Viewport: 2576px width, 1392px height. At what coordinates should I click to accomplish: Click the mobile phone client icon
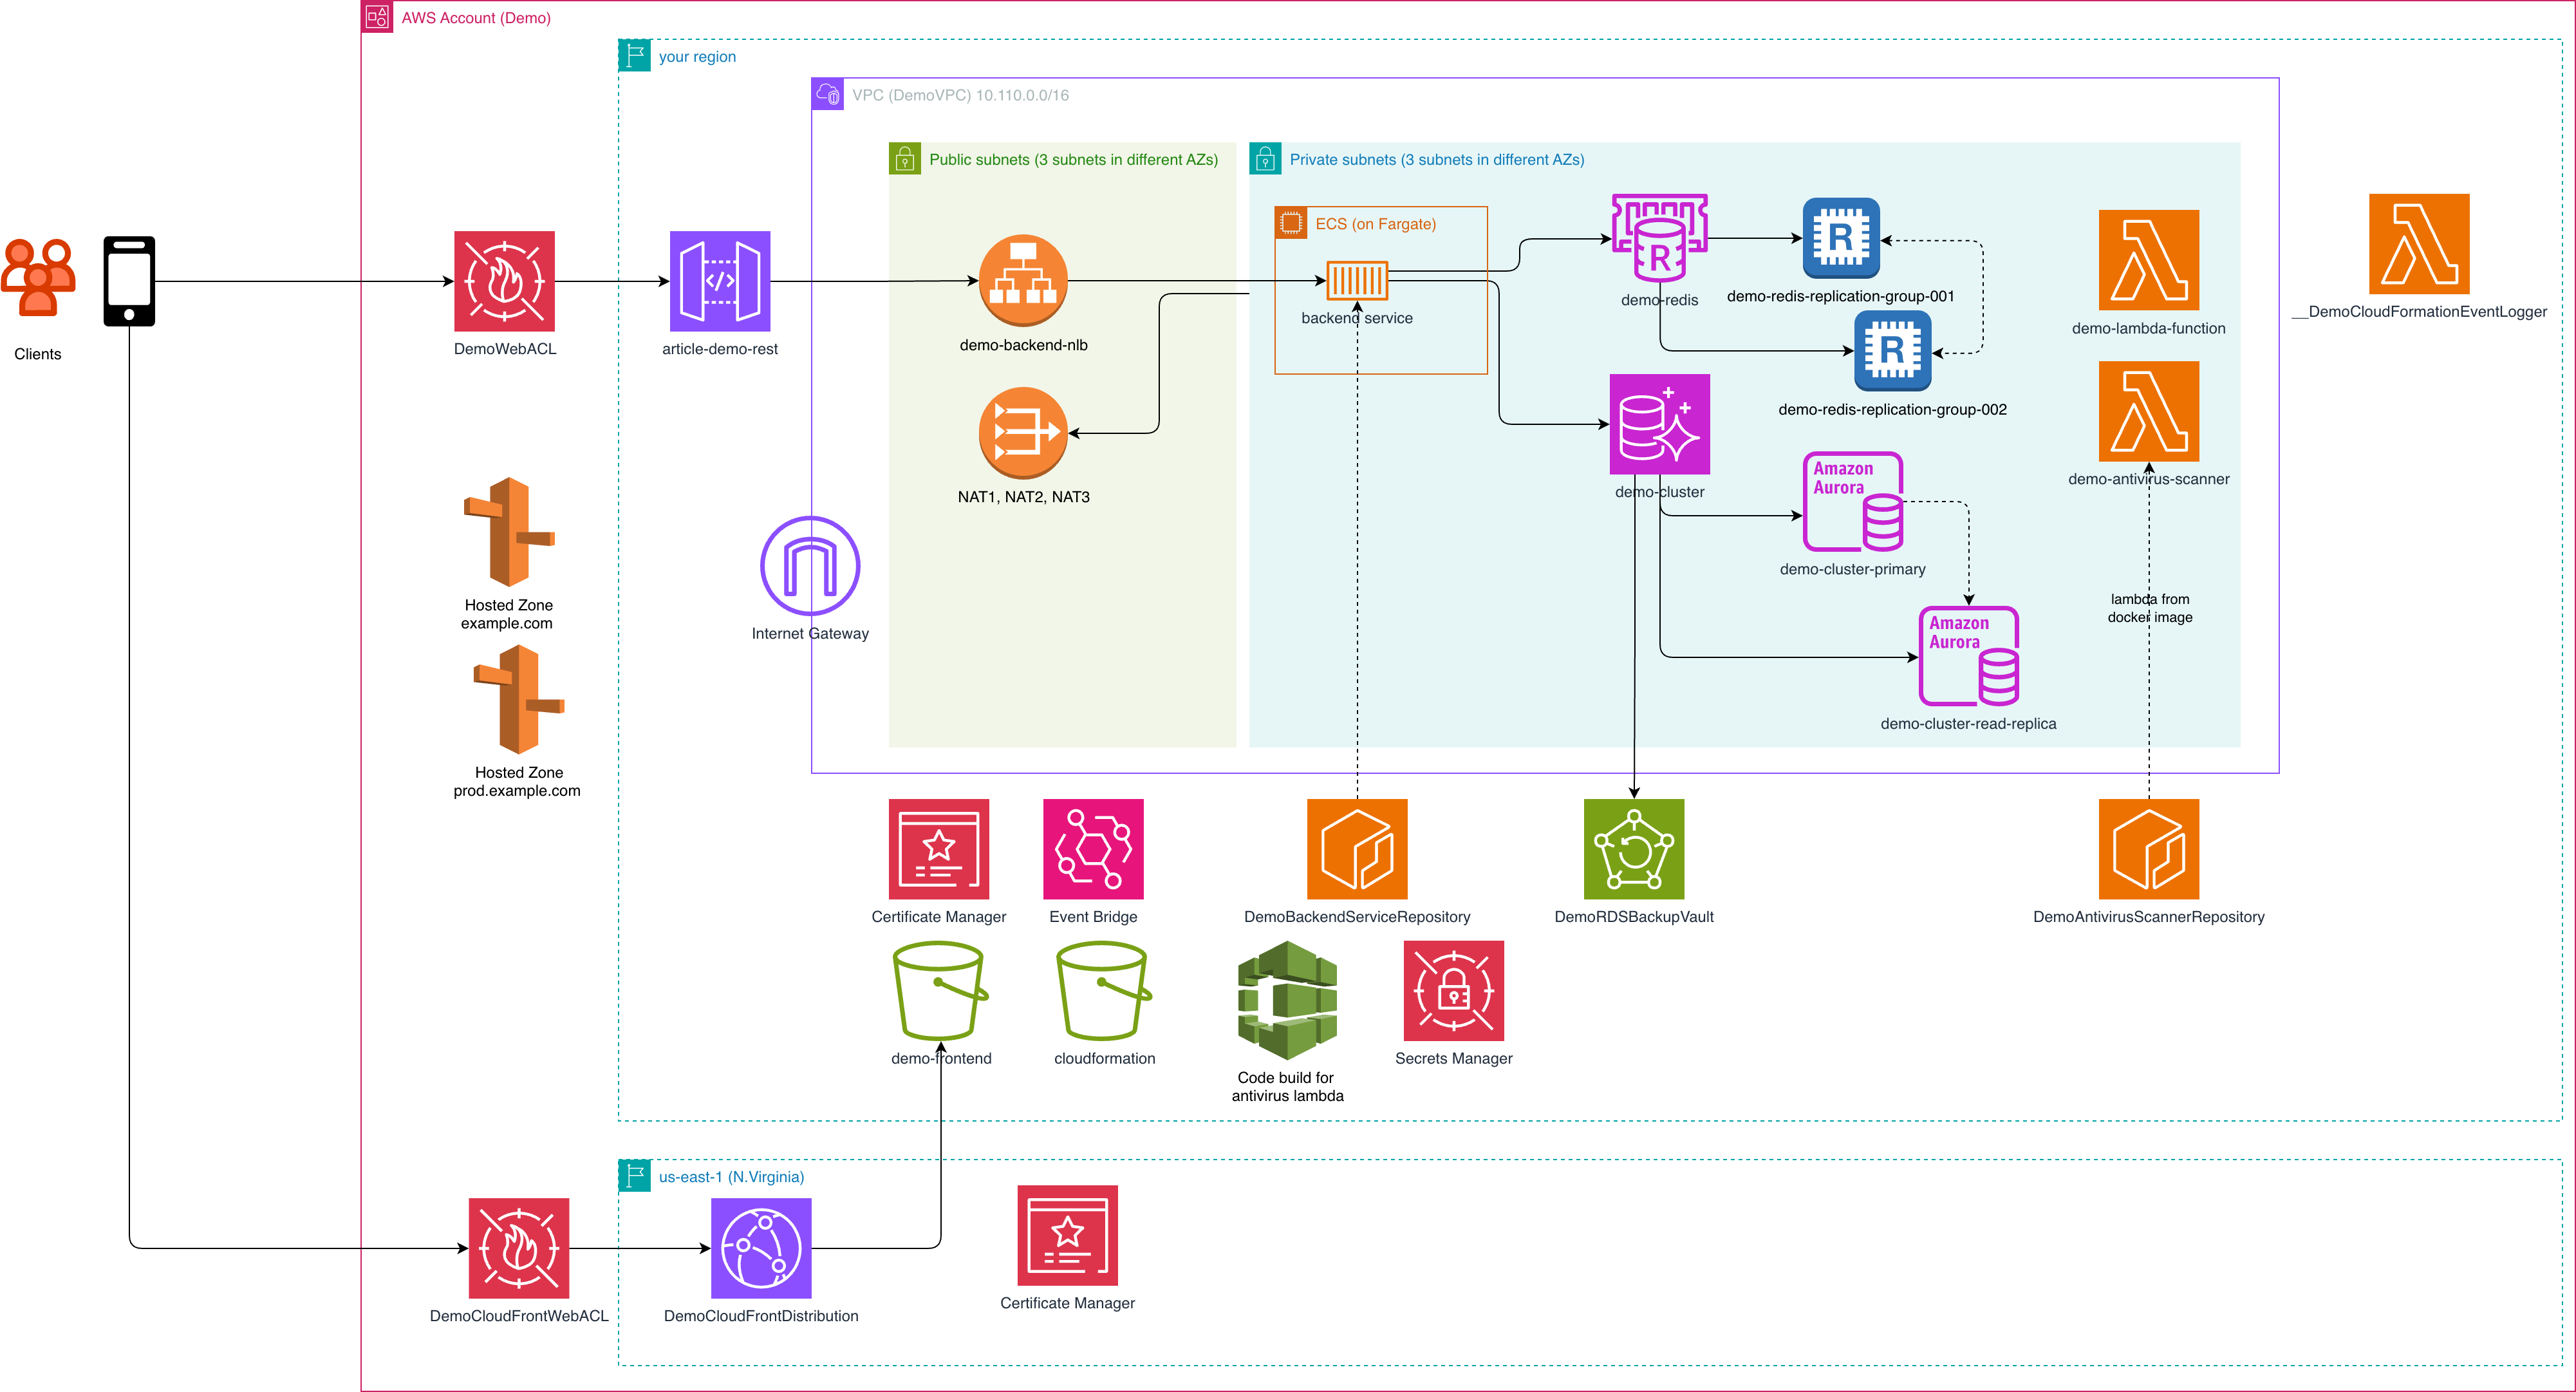[129, 281]
